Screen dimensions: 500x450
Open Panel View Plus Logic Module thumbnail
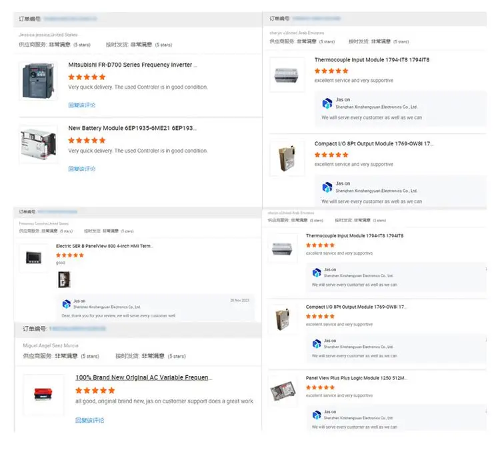click(283, 390)
